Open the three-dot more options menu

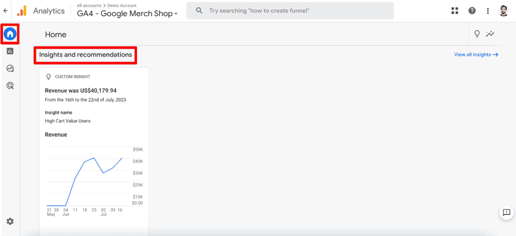488,11
